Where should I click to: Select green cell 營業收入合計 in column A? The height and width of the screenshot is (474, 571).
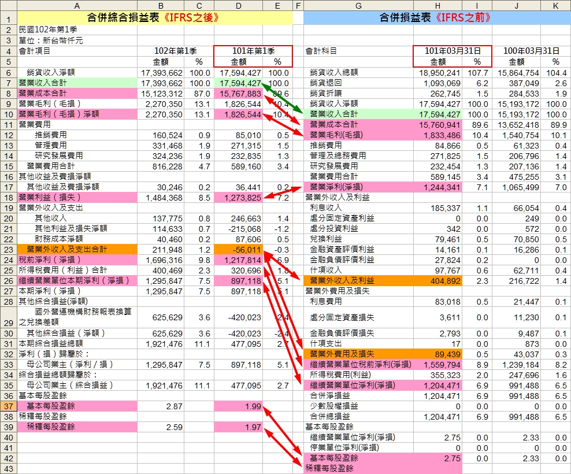[77, 83]
